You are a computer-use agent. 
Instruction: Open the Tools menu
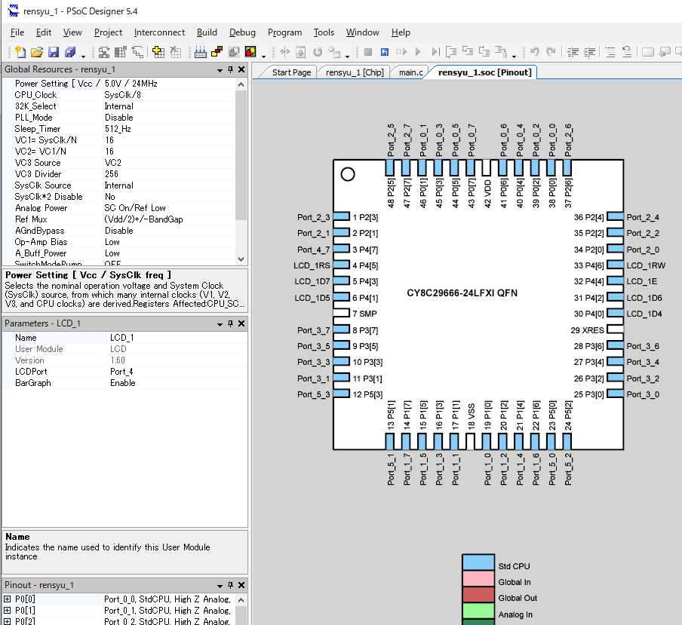[x=324, y=32]
